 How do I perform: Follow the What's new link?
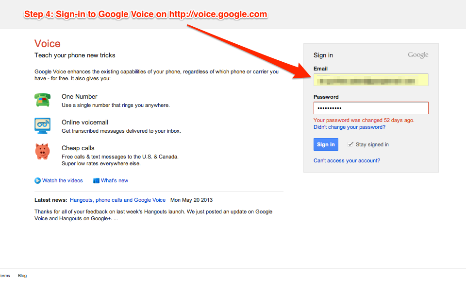tap(115, 181)
